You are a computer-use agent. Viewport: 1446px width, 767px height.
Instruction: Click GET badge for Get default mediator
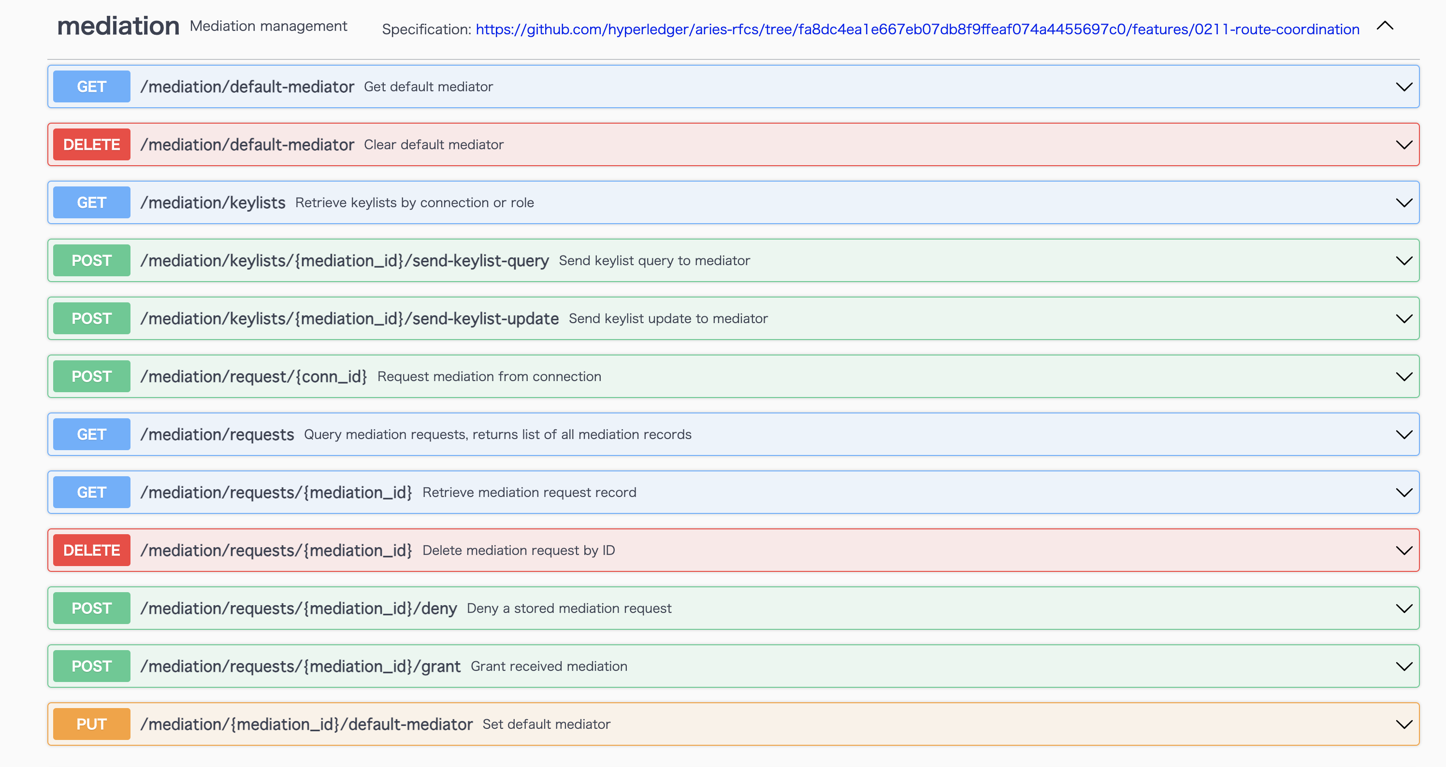(x=91, y=86)
